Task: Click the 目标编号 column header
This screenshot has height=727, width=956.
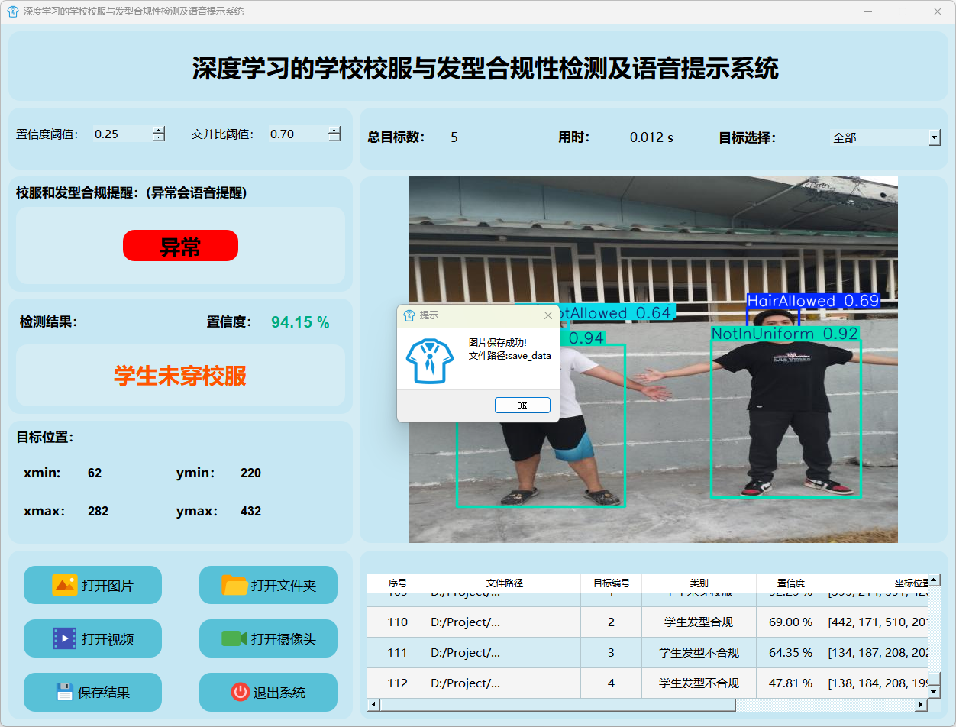Action: (x=611, y=583)
